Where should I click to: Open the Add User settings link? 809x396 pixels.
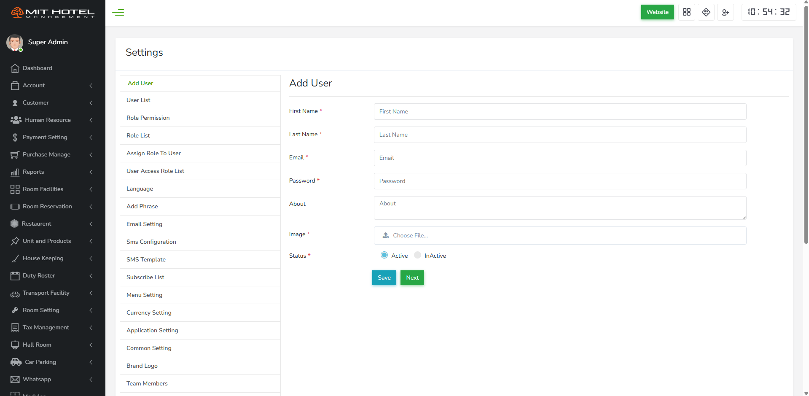click(200, 84)
